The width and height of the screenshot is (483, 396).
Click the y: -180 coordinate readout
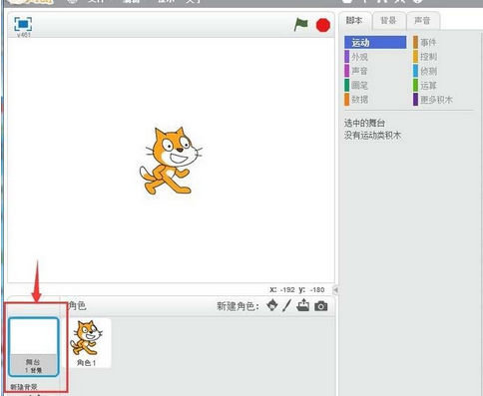(x=311, y=289)
